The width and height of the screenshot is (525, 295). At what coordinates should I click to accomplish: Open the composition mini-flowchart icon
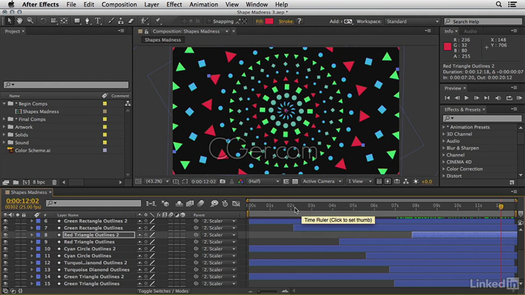click(151, 203)
